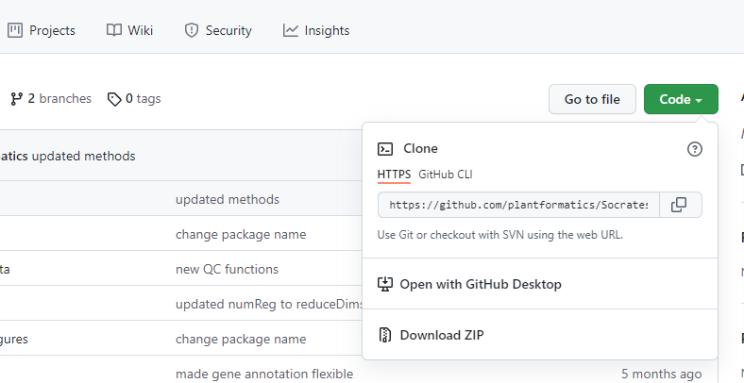Click the repository HTTPS URL field

tap(518, 205)
